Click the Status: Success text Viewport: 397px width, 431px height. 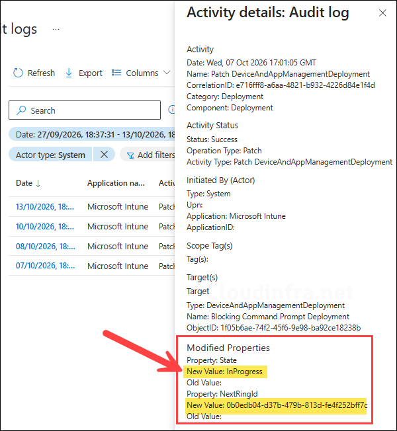point(212,139)
